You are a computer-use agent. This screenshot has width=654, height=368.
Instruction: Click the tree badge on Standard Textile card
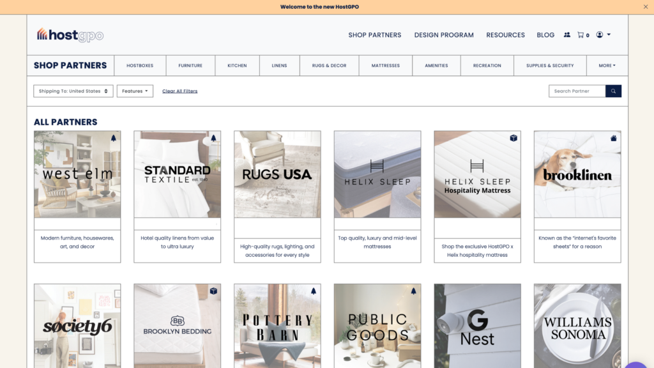pos(213,138)
